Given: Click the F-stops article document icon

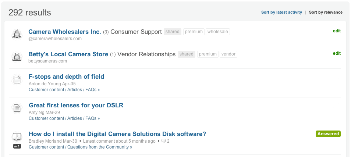Looking at the screenshot, I should tap(17, 79).
